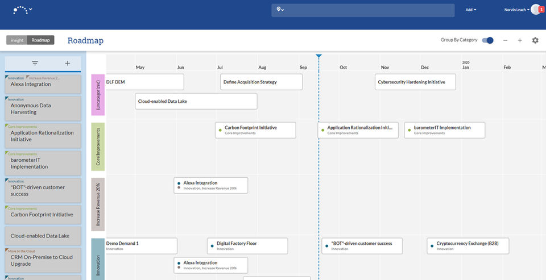Click the blue today timeline marker
Viewport: 546px width, 280px height.
pyautogui.click(x=318, y=56)
